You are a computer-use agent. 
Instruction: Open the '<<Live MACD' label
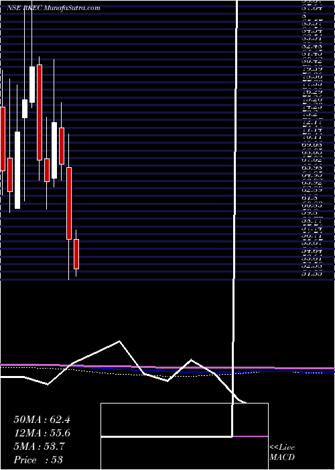coord(282,453)
